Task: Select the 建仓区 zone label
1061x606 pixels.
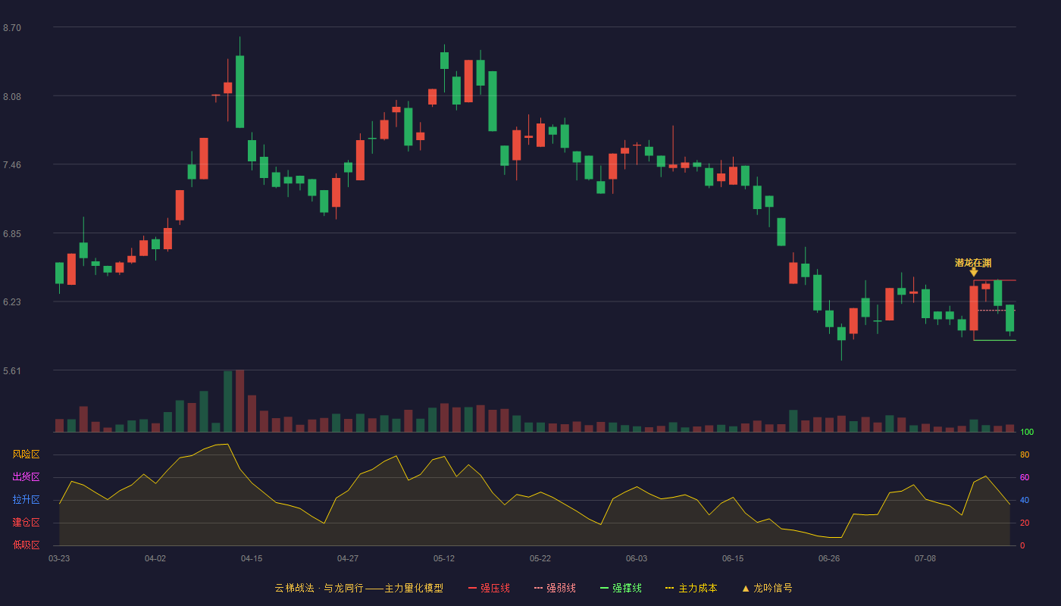Action: pyautogui.click(x=26, y=523)
